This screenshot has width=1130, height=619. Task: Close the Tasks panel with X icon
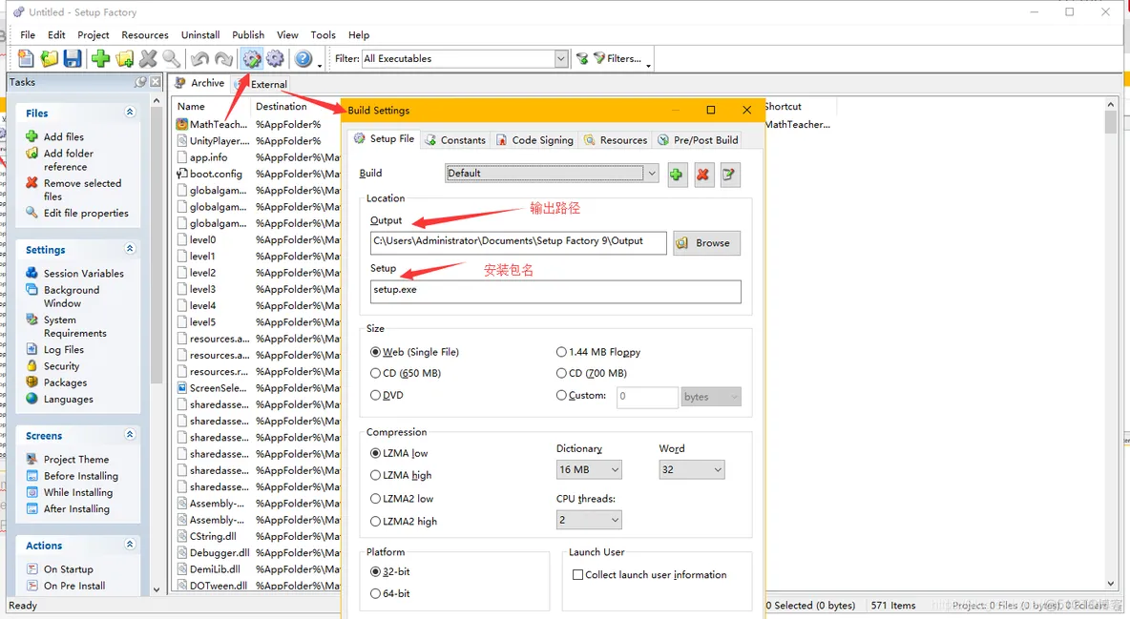[155, 82]
